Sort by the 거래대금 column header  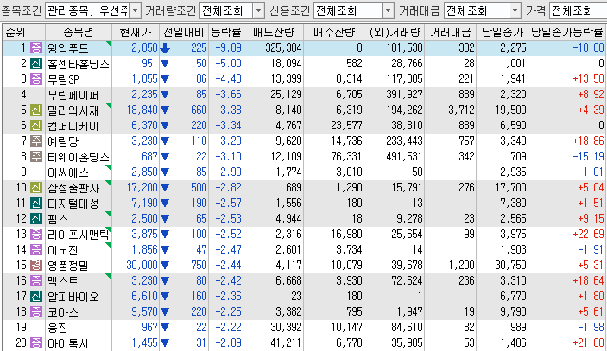point(451,32)
